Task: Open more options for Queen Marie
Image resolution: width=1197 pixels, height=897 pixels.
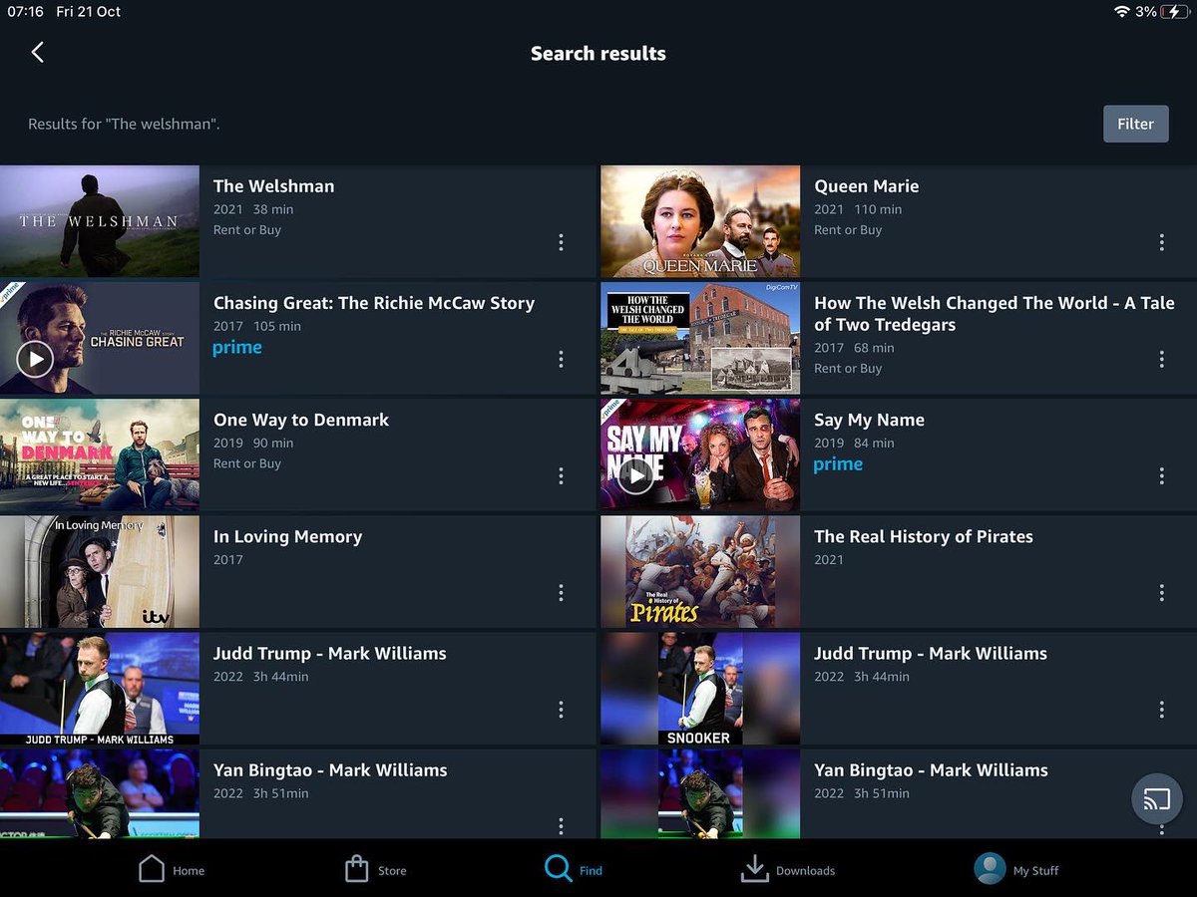Action: tap(1161, 242)
